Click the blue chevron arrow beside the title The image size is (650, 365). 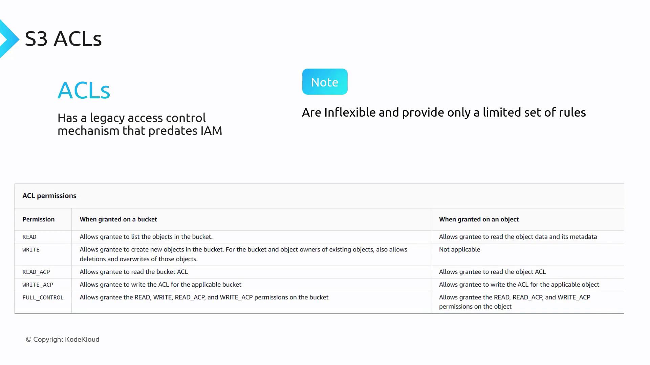pos(9,39)
